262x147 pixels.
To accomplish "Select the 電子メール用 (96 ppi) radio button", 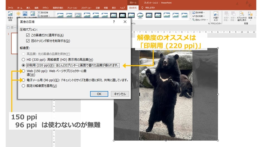I will click(23, 80).
